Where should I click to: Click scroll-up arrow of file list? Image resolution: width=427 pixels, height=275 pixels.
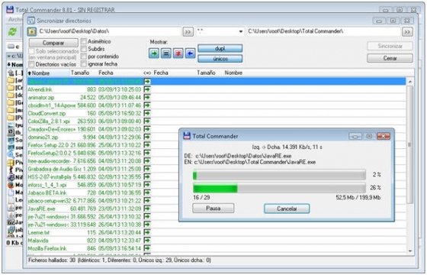point(410,82)
